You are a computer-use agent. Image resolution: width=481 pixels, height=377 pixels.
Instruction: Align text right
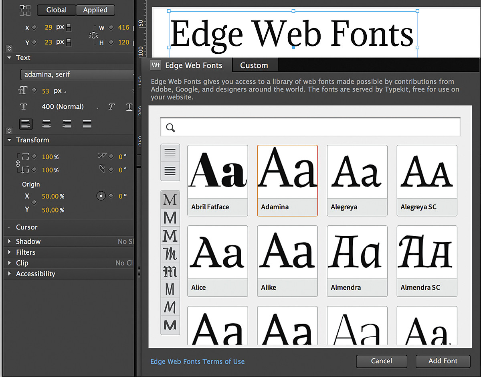click(67, 124)
